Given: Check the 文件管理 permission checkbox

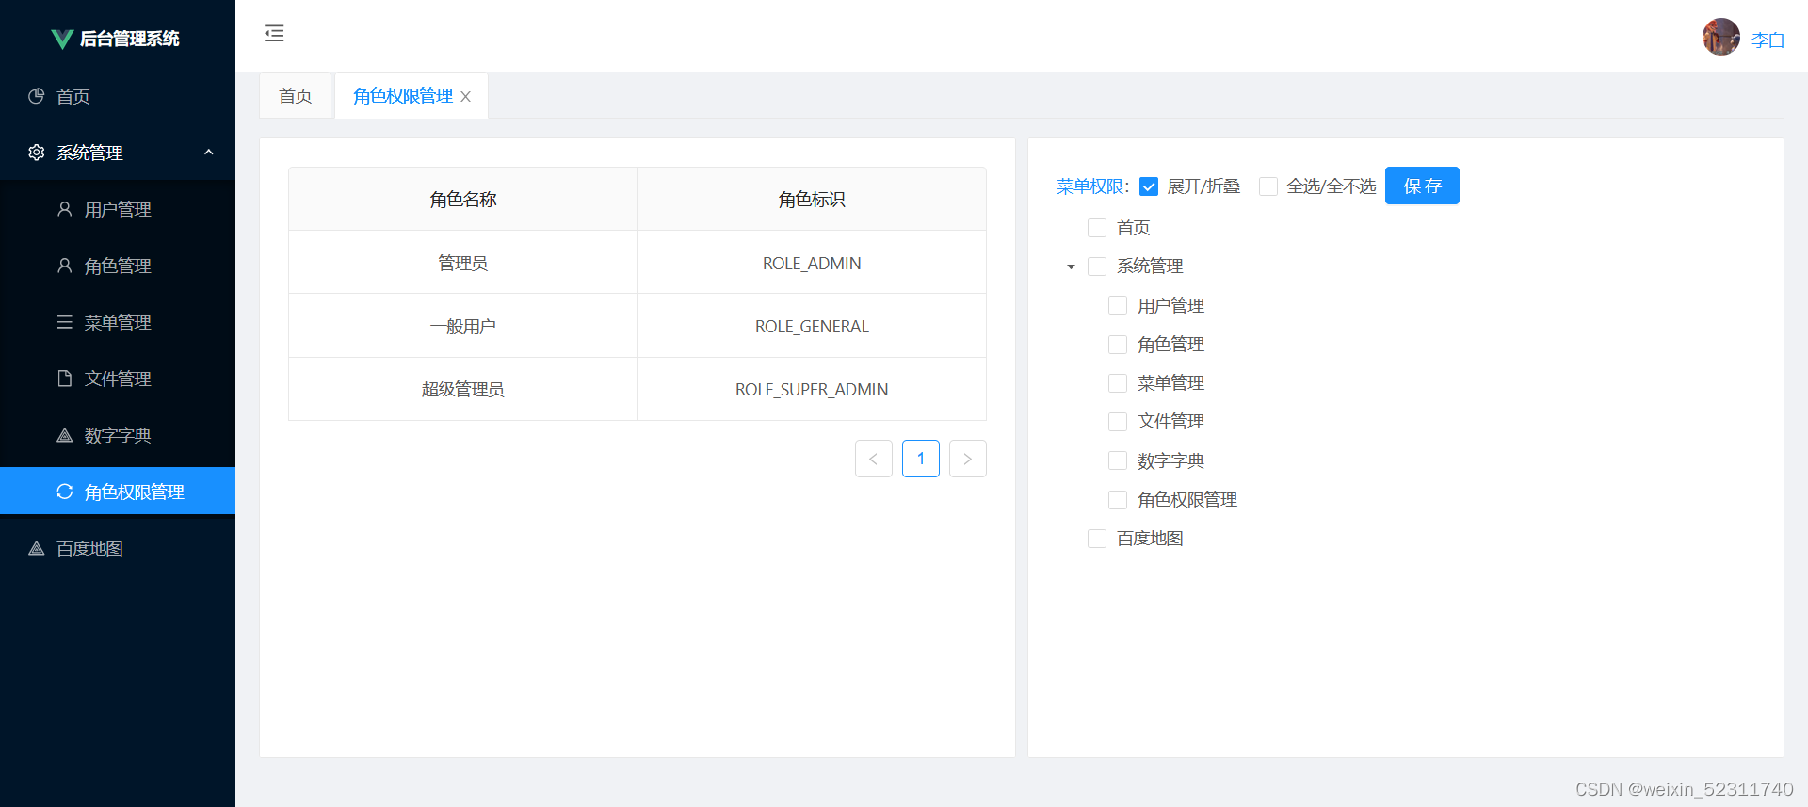Looking at the screenshot, I should coord(1118,422).
